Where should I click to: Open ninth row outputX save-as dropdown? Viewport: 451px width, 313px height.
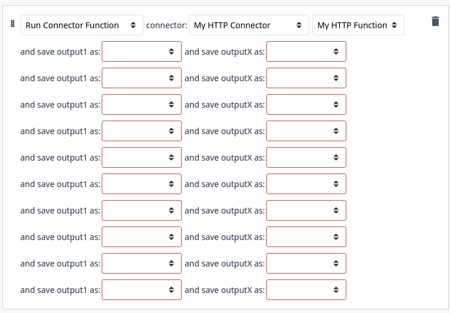tap(306, 263)
